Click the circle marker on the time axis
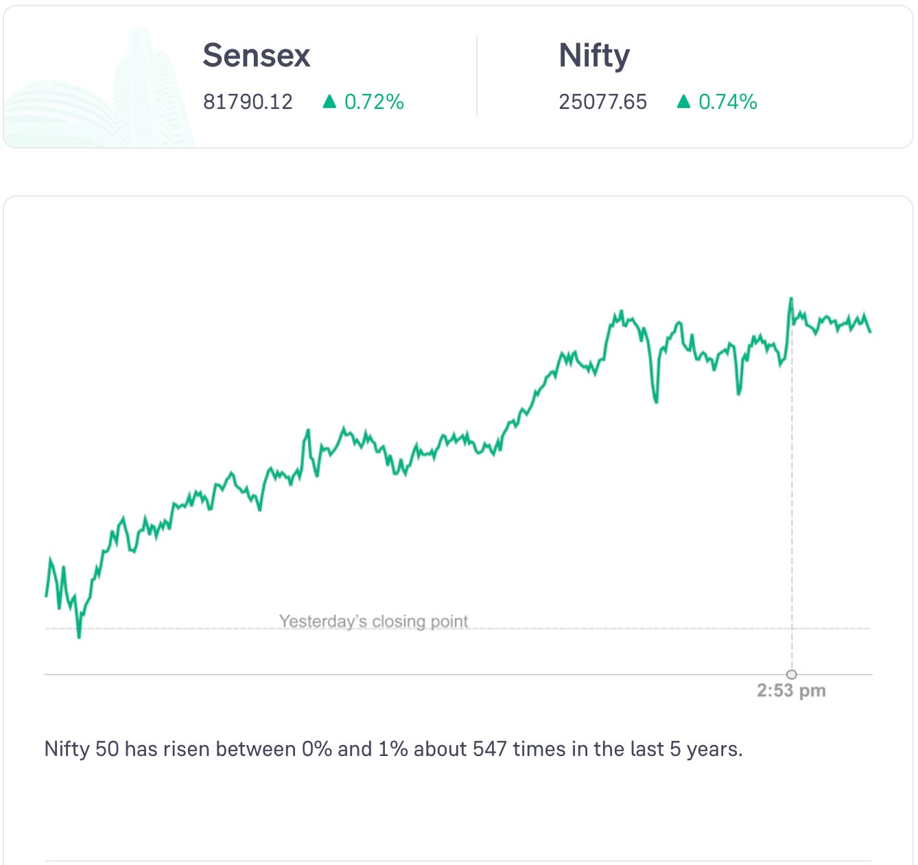 tap(792, 674)
